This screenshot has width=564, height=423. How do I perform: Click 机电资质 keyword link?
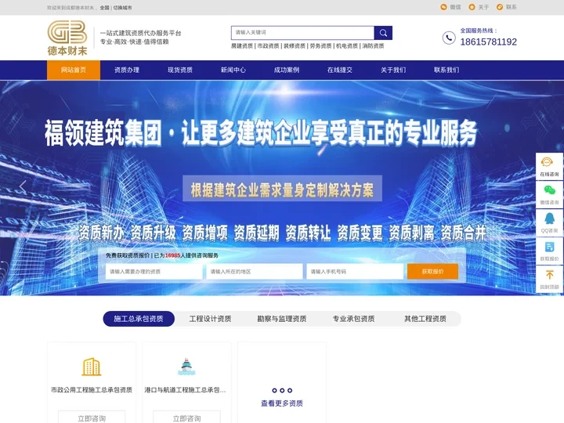(347, 46)
